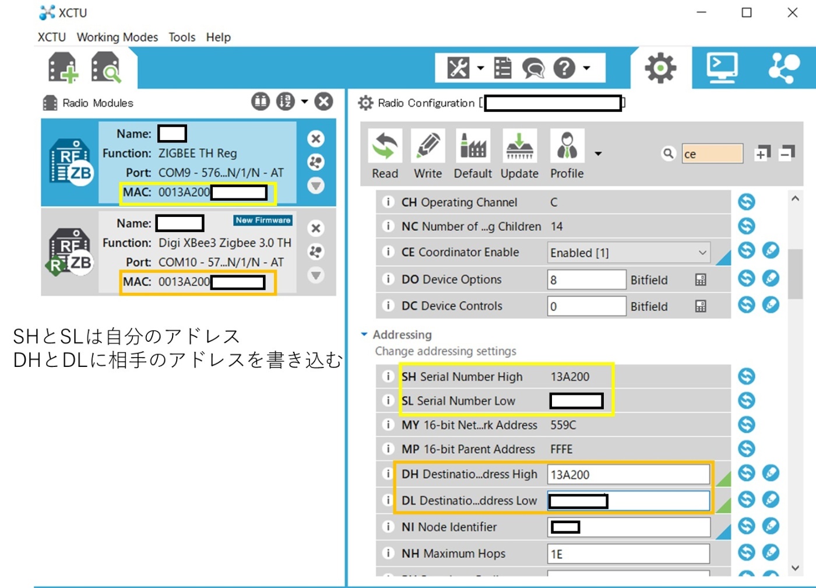Open the tools wrench-screwdriver icon
Image resolution: width=816 pixels, height=588 pixels.
[x=458, y=68]
